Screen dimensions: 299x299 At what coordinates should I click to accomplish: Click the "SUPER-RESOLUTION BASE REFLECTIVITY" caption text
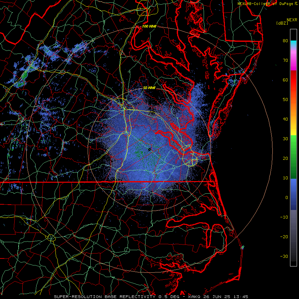pyautogui.click(x=105, y=297)
